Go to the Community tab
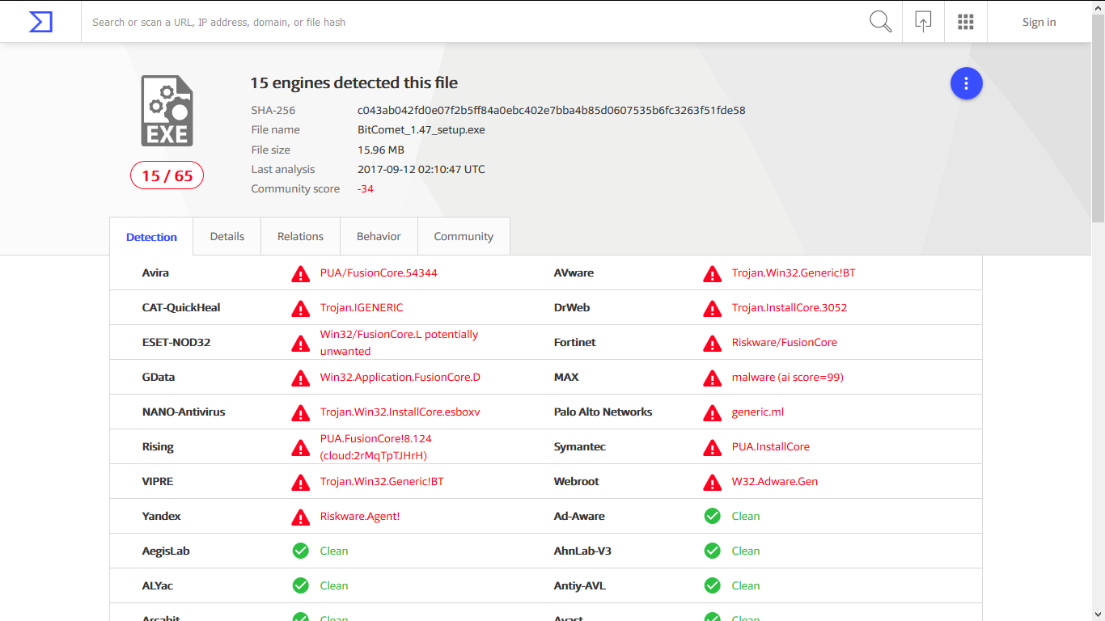 [464, 236]
